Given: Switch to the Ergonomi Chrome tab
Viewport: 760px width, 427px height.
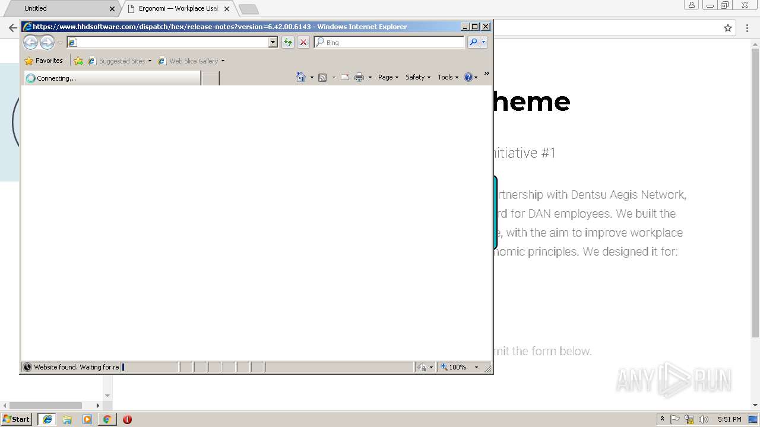Looking at the screenshot, I should (178, 8).
